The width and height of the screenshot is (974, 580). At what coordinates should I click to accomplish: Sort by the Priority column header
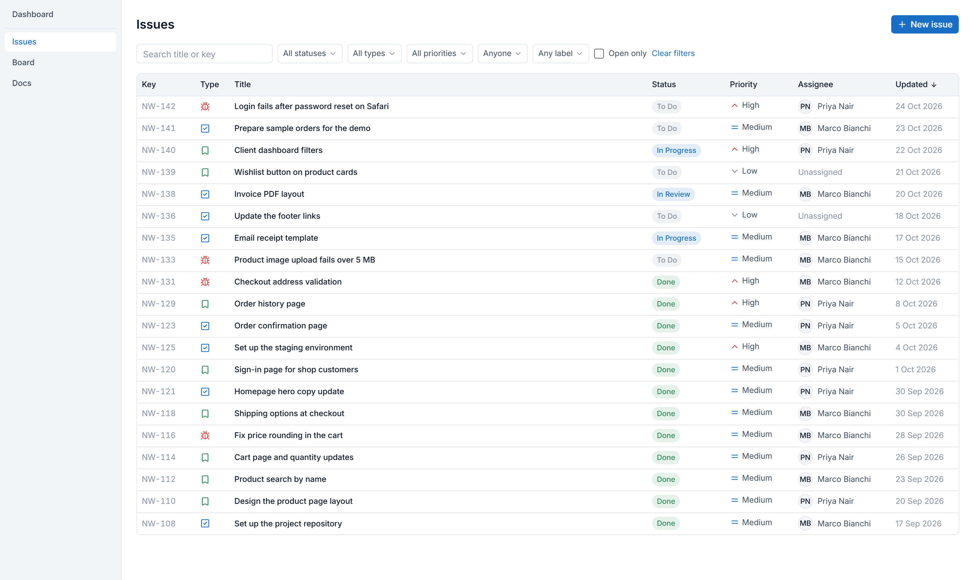(743, 84)
